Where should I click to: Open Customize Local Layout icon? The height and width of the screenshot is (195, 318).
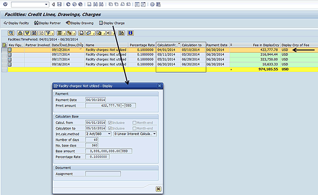[x=159, y=4]
